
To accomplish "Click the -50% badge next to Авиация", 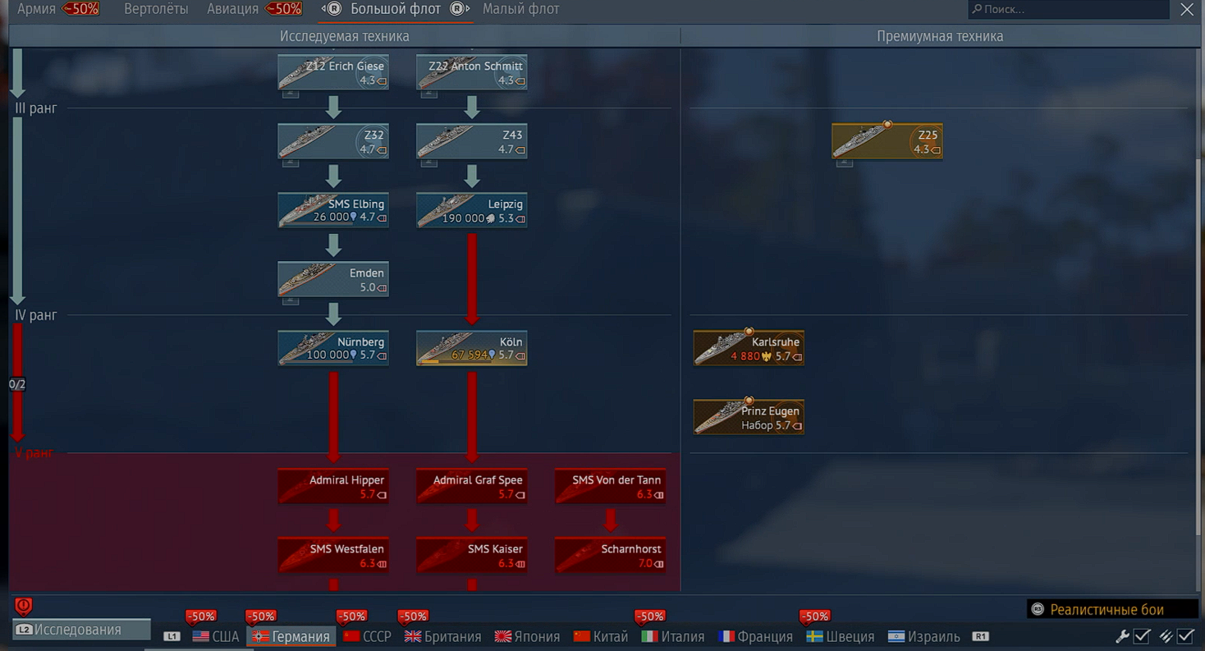I will pyautogui.click(x=284, y=9).
